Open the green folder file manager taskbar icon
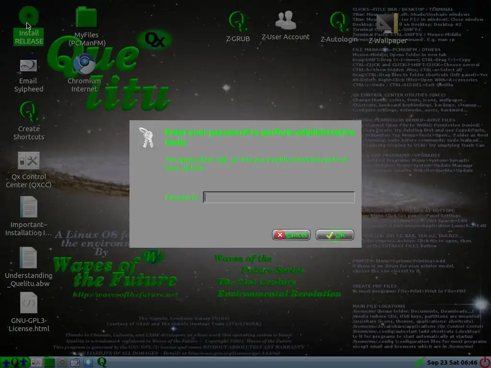This screenshot has width=491, height=368. pos(49,363)
